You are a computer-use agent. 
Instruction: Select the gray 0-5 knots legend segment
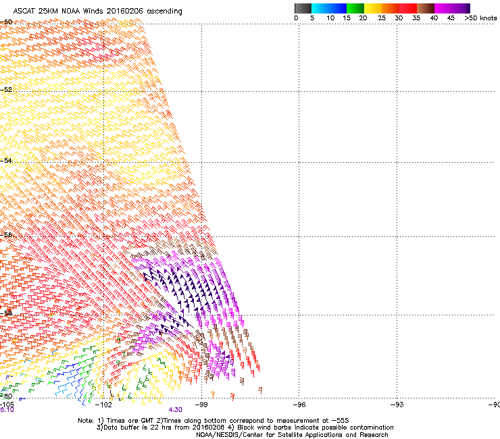click(x=303, y=8)
